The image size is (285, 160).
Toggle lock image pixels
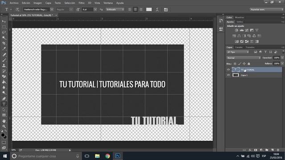[240, 64]
